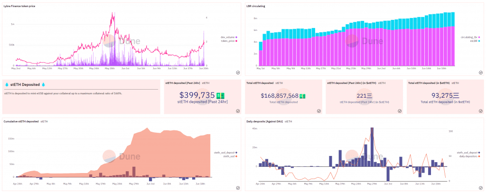Click the checkmark icon on the $399,735 card
The width and height of the screenshot is (486, 192).
[x=238, y=111]
